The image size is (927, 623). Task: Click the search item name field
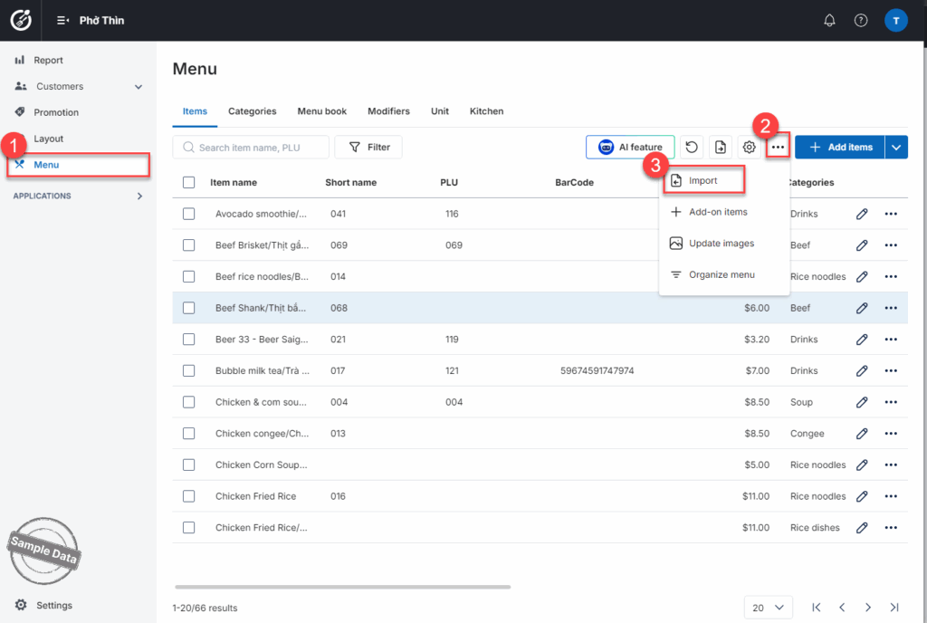point(250,148)
